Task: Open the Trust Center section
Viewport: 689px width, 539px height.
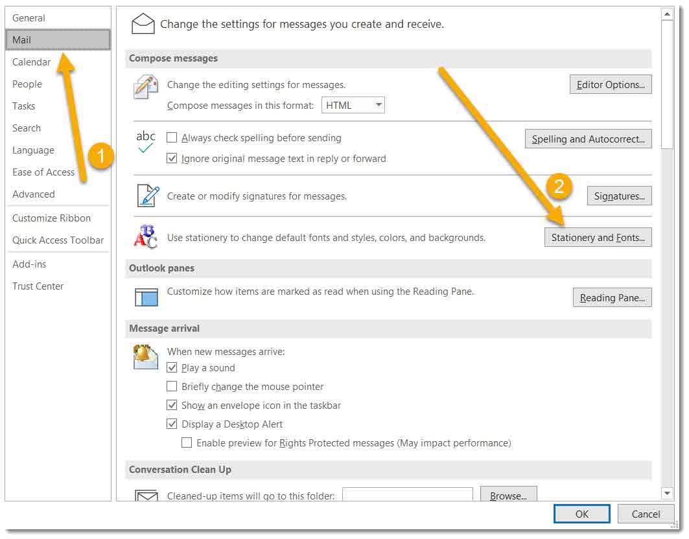Action: 38,286
